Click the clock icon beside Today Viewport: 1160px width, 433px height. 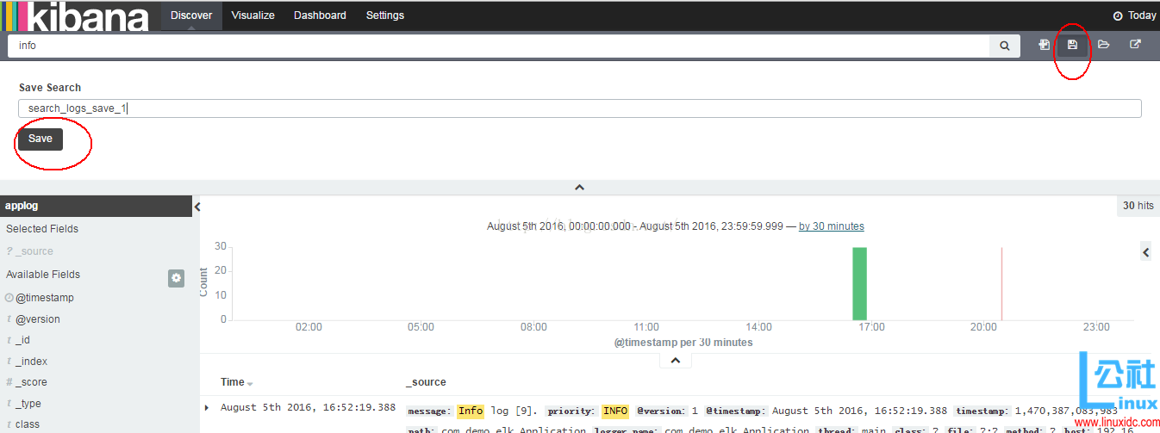pyautogui.click(x=1118, y=15)
